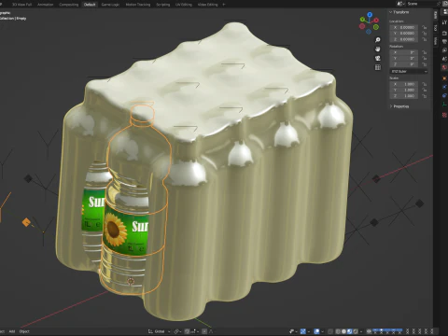Toggle the lock for Scale Z
This screenshot has width=448, height=336.
pos(425,96)
